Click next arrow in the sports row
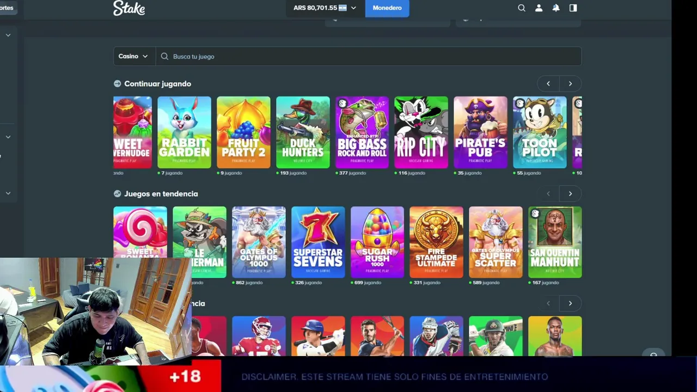 click(570, 303)
